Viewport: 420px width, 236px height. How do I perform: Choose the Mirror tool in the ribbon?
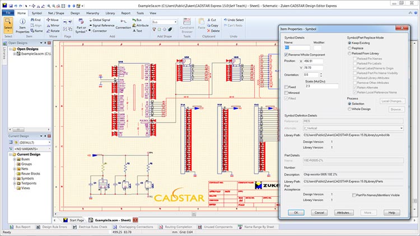53,25
